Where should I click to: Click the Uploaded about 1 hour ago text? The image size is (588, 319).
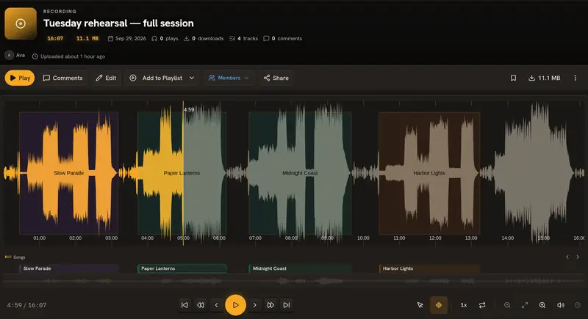point(68,56)
